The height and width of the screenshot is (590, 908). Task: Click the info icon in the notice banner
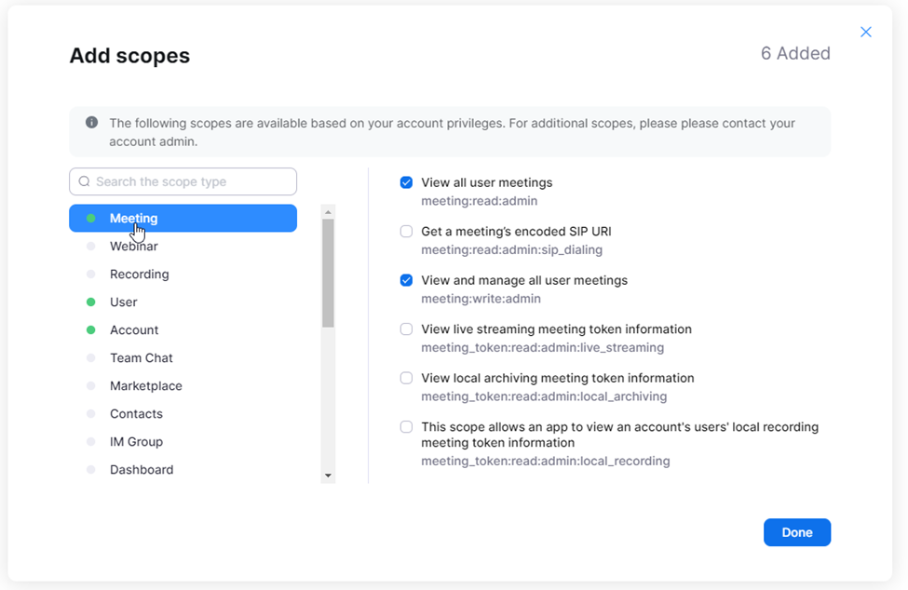pos(91,123)
